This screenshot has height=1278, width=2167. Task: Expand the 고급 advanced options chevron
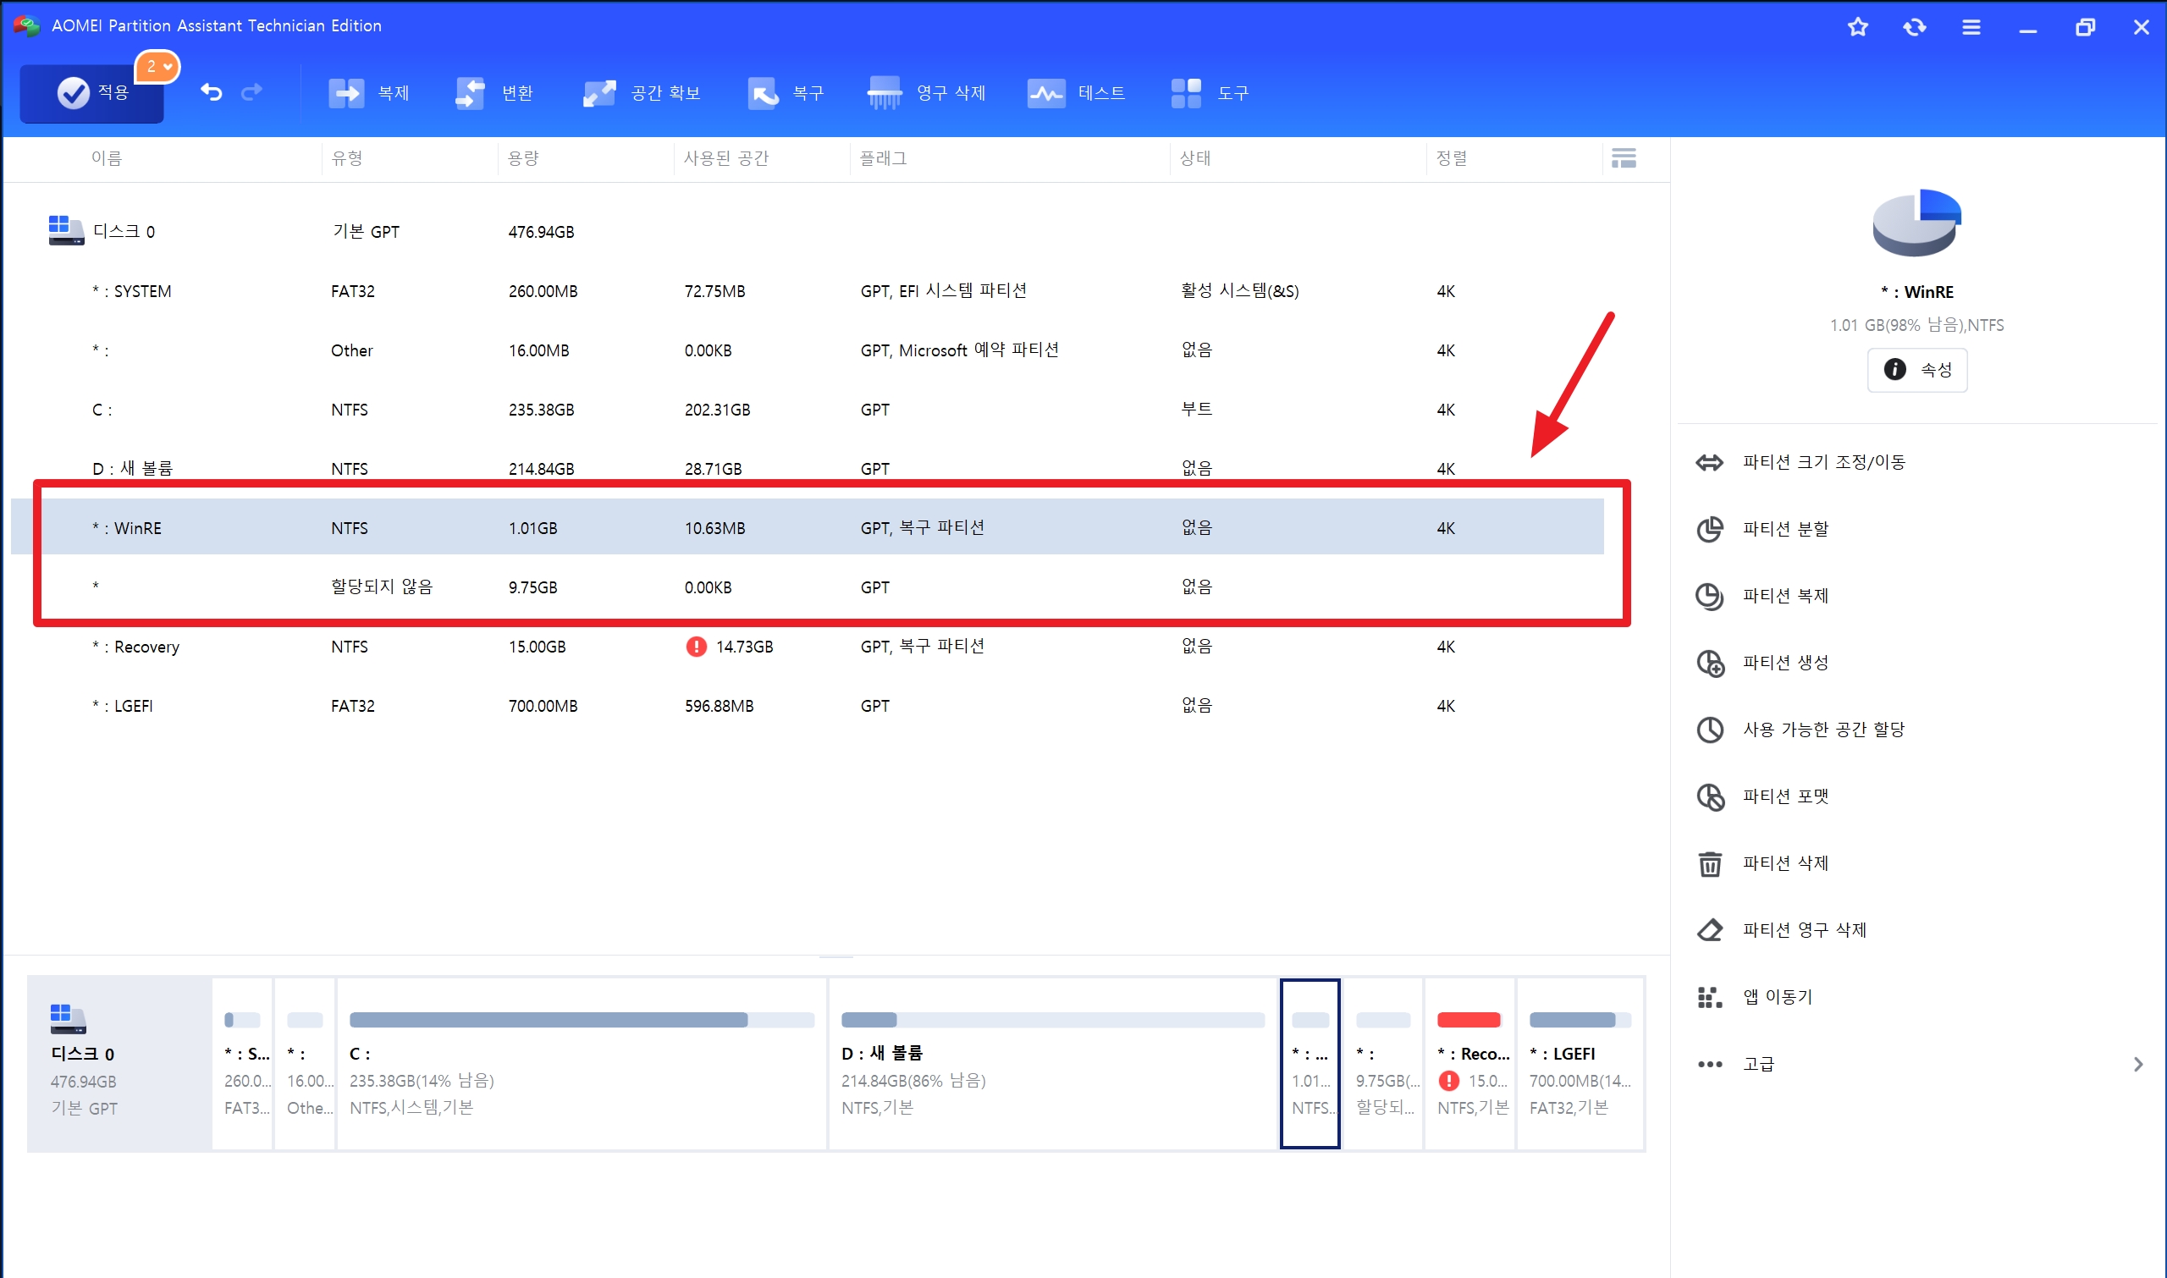[2137, 1065]
